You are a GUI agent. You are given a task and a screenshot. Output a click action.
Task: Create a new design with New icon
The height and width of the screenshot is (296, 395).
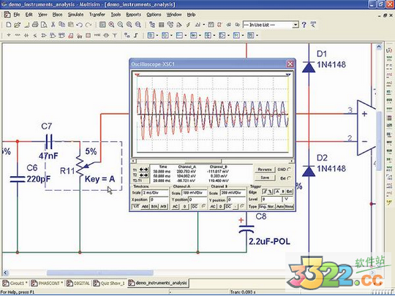pyautogui.click(x=9, y=25)
